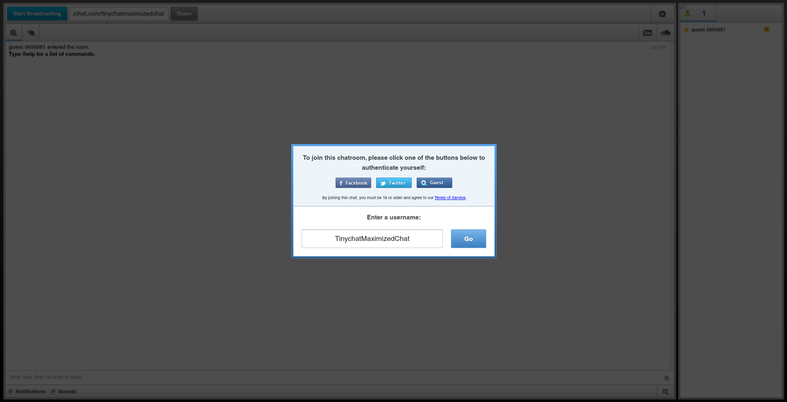The width and height of the screenshot is (787, 402).
Task: Click the yellow badge icon next to guest-3659881
Action: [x=767, y=29]
